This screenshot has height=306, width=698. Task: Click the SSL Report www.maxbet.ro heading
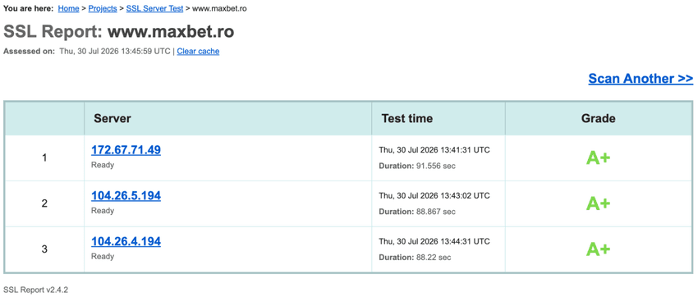[x=119, y=31]
